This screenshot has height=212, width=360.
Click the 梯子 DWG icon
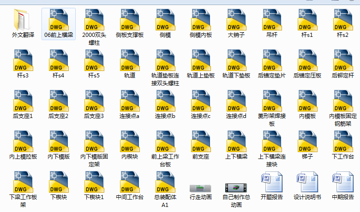click(307, 141)
